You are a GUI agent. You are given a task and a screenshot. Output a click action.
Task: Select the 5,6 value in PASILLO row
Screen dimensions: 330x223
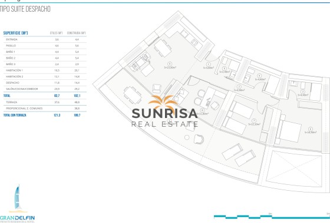77,46
